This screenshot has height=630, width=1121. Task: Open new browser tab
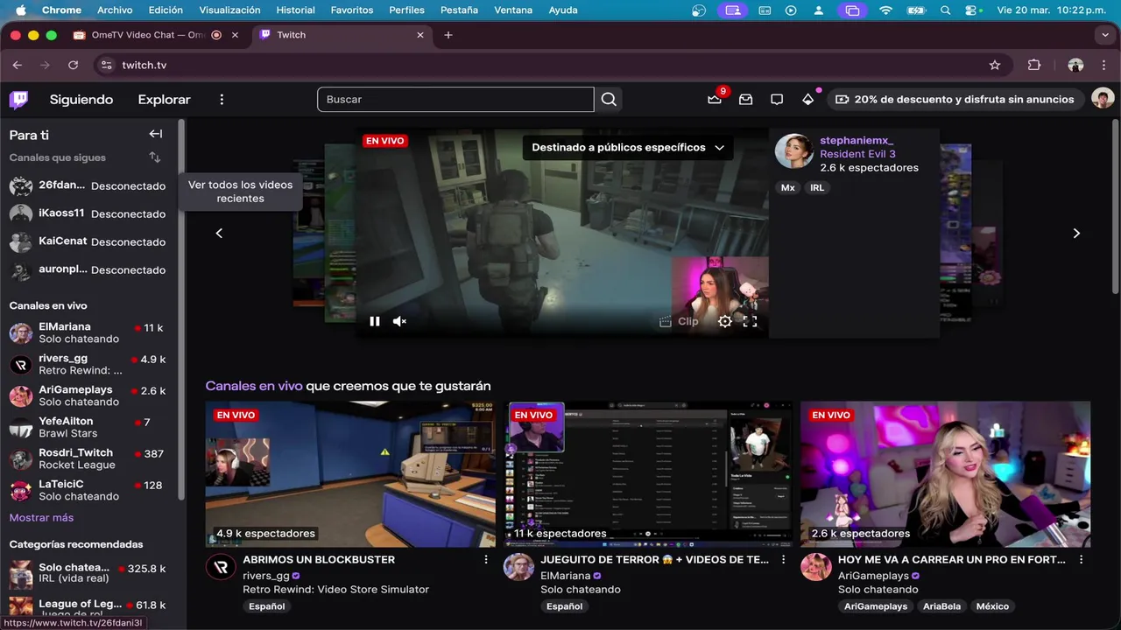[448, 35]
